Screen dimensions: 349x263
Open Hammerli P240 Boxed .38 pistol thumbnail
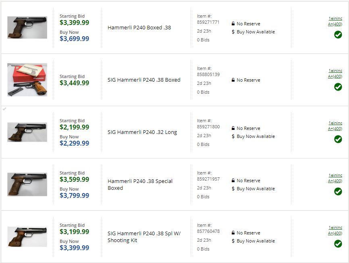pyautogui.click(x=27, y=27)
